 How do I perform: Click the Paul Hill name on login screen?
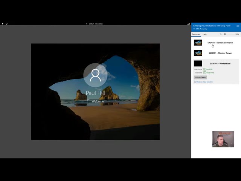95,93
